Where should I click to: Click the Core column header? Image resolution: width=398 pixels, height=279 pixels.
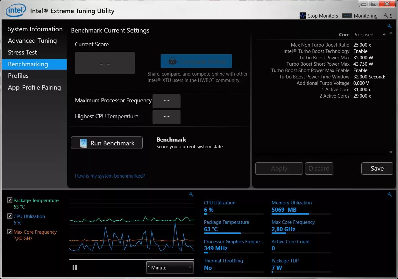point(344,35)
